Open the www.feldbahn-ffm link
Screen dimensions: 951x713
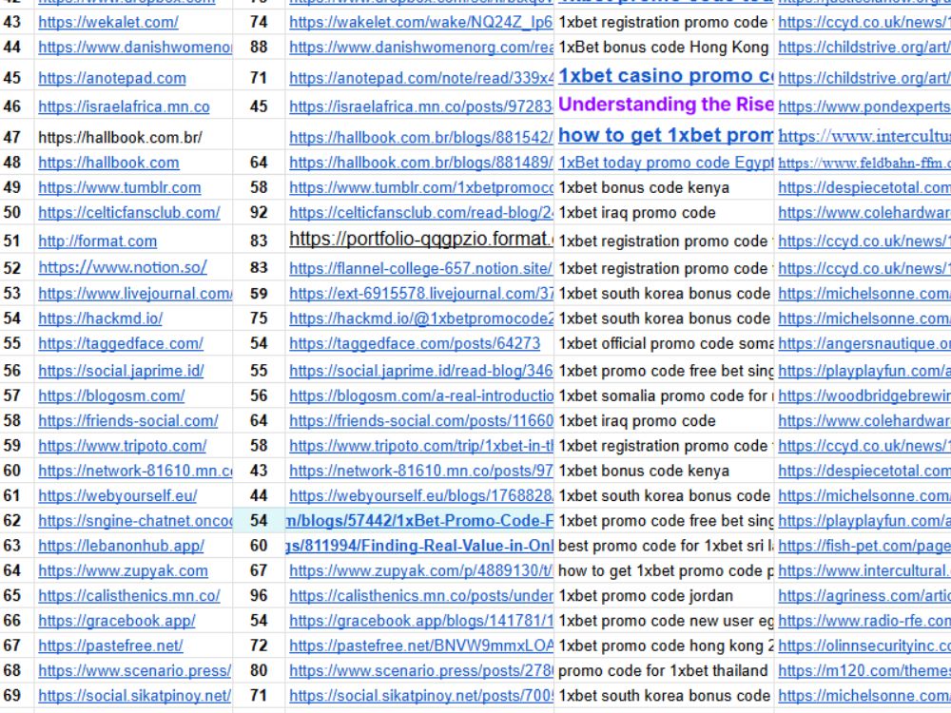pos(864,163)
